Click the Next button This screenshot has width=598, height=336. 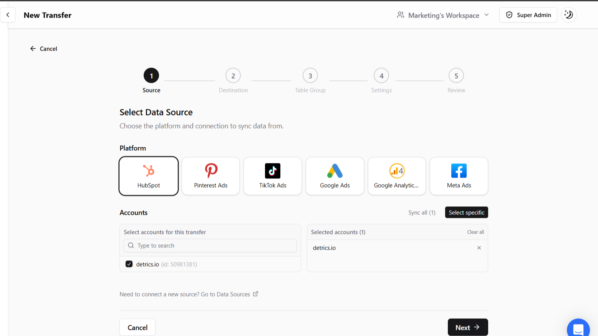pyautogui.click(x=468, y=327)
